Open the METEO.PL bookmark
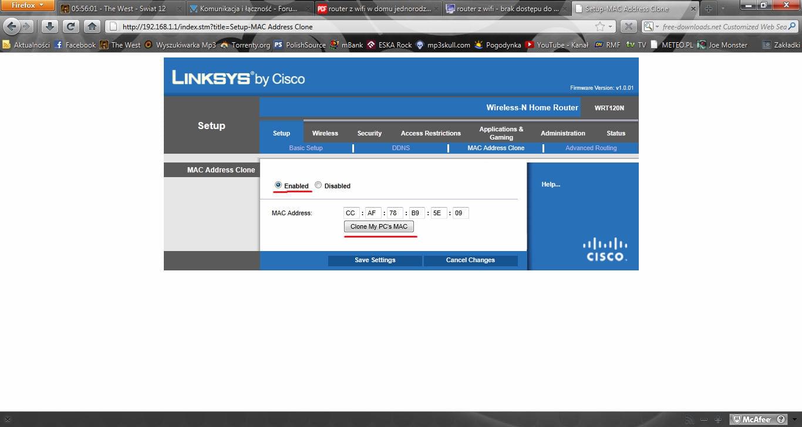 (672, 45)
